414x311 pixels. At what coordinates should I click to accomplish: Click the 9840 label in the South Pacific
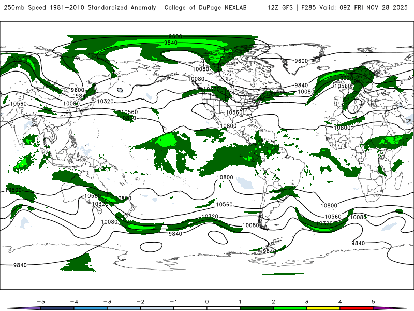click(x=175, y=234)
